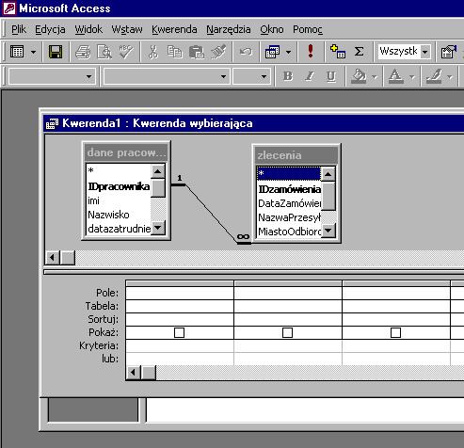The width and height of the screenshot is (464, 448).
Task: Open the view type dropdown arrow
Action: pyautogui.click(x=33, y=52)
